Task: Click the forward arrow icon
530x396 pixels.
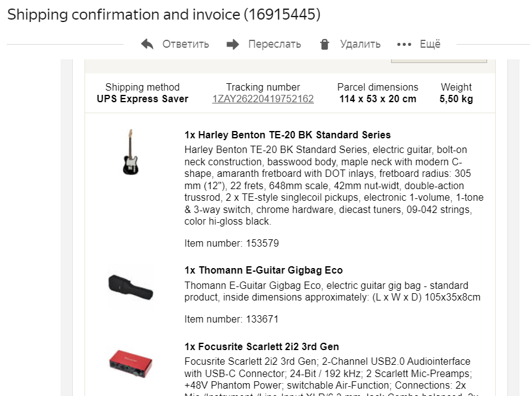Action: point(233,44)
